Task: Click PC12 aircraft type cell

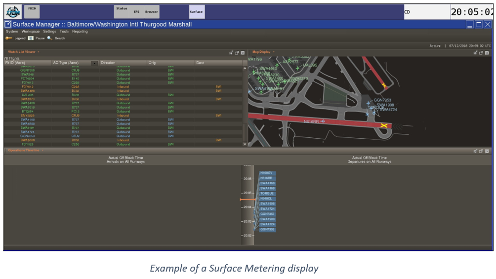Action: point(75,111)
